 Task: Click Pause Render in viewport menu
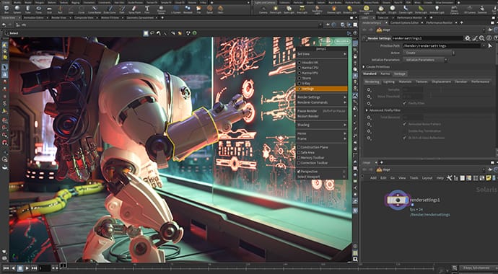[x=322, y=111]
